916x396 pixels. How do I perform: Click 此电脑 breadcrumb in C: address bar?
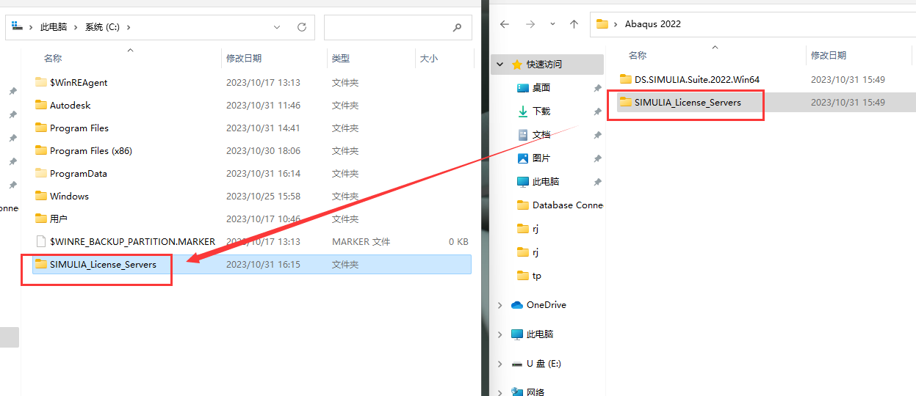pyautogui.click(x=54, y=27)
